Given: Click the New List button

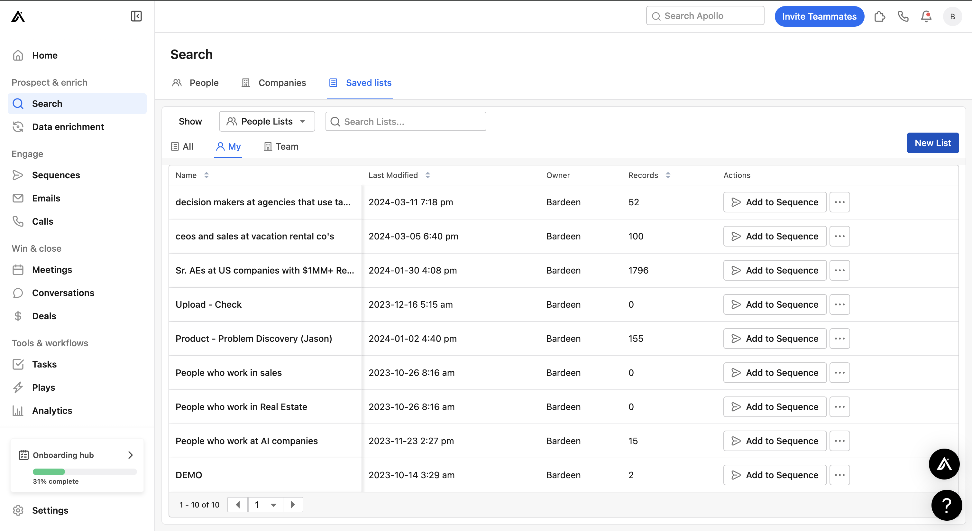Looking at the screenshot, I should [x=932, y=143].
